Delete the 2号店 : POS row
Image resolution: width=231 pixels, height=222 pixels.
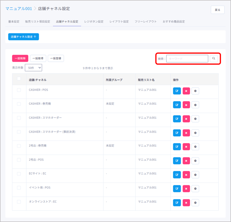186,161
